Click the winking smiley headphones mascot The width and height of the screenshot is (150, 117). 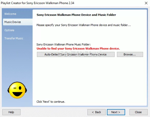tap(17, 90)
